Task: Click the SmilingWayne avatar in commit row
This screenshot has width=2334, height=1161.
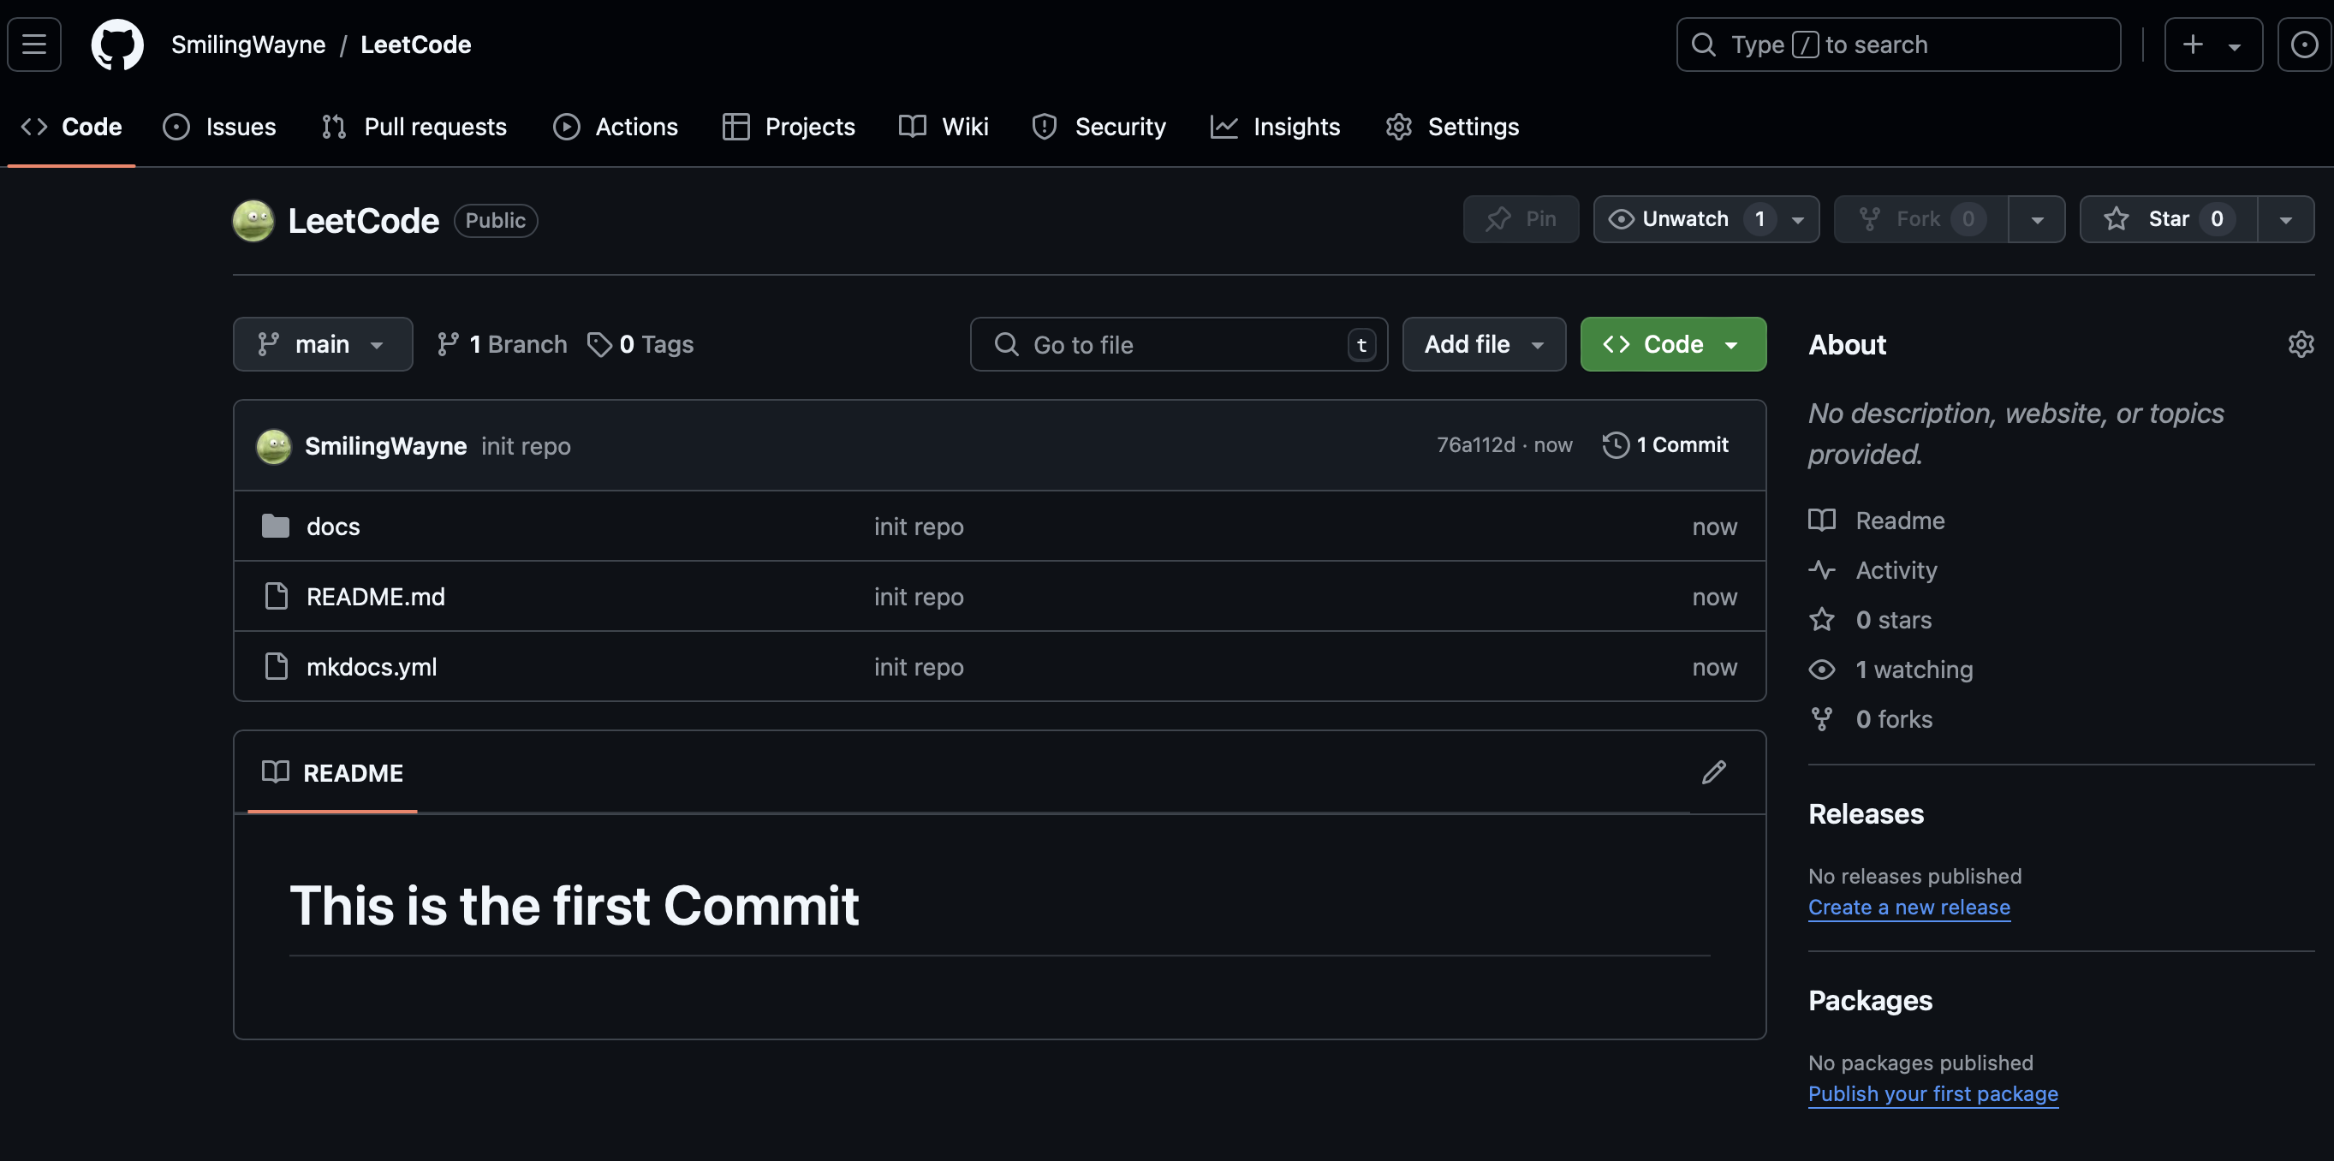Action: pos(274,446)
